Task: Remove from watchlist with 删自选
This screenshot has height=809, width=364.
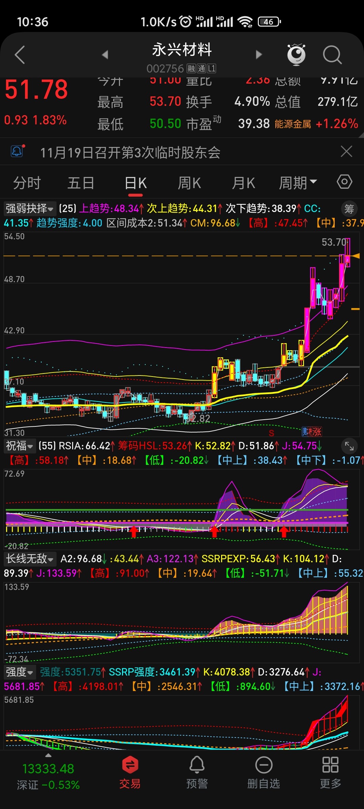Action: pos(264,772)
